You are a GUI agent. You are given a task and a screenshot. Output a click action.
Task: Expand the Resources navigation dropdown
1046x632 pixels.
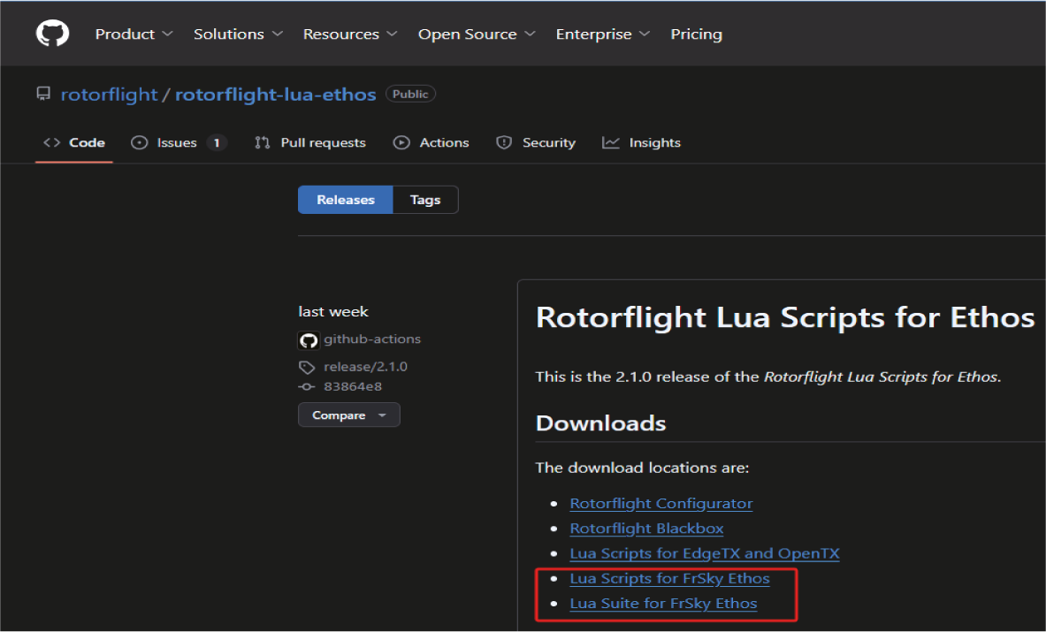pos(349,34)
